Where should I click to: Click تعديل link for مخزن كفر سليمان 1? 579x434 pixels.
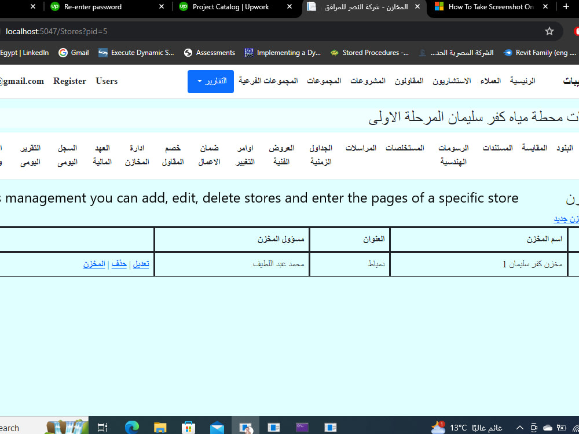[141, 264]
